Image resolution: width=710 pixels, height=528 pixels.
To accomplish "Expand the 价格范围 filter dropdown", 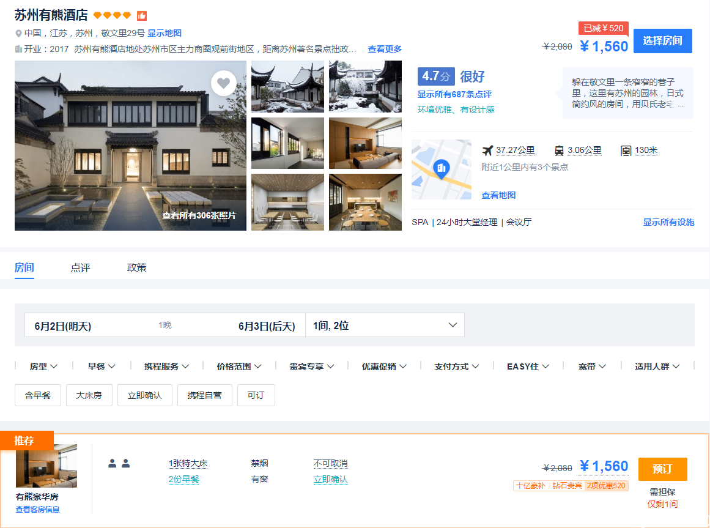I will tap(239, 366).
